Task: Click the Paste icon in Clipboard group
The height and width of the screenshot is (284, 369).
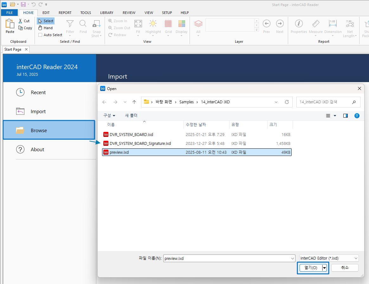Action: pyautogui.click(x=10, y=24)
